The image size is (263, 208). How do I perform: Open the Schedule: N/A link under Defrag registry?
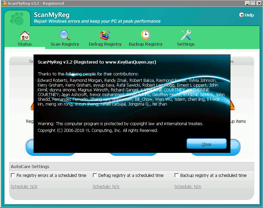pos(106,186)
